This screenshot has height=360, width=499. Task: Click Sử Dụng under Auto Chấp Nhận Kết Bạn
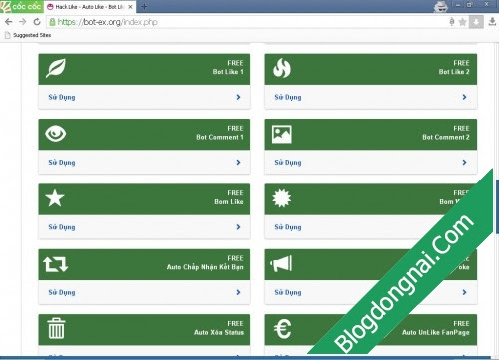[x=62, y=292]
